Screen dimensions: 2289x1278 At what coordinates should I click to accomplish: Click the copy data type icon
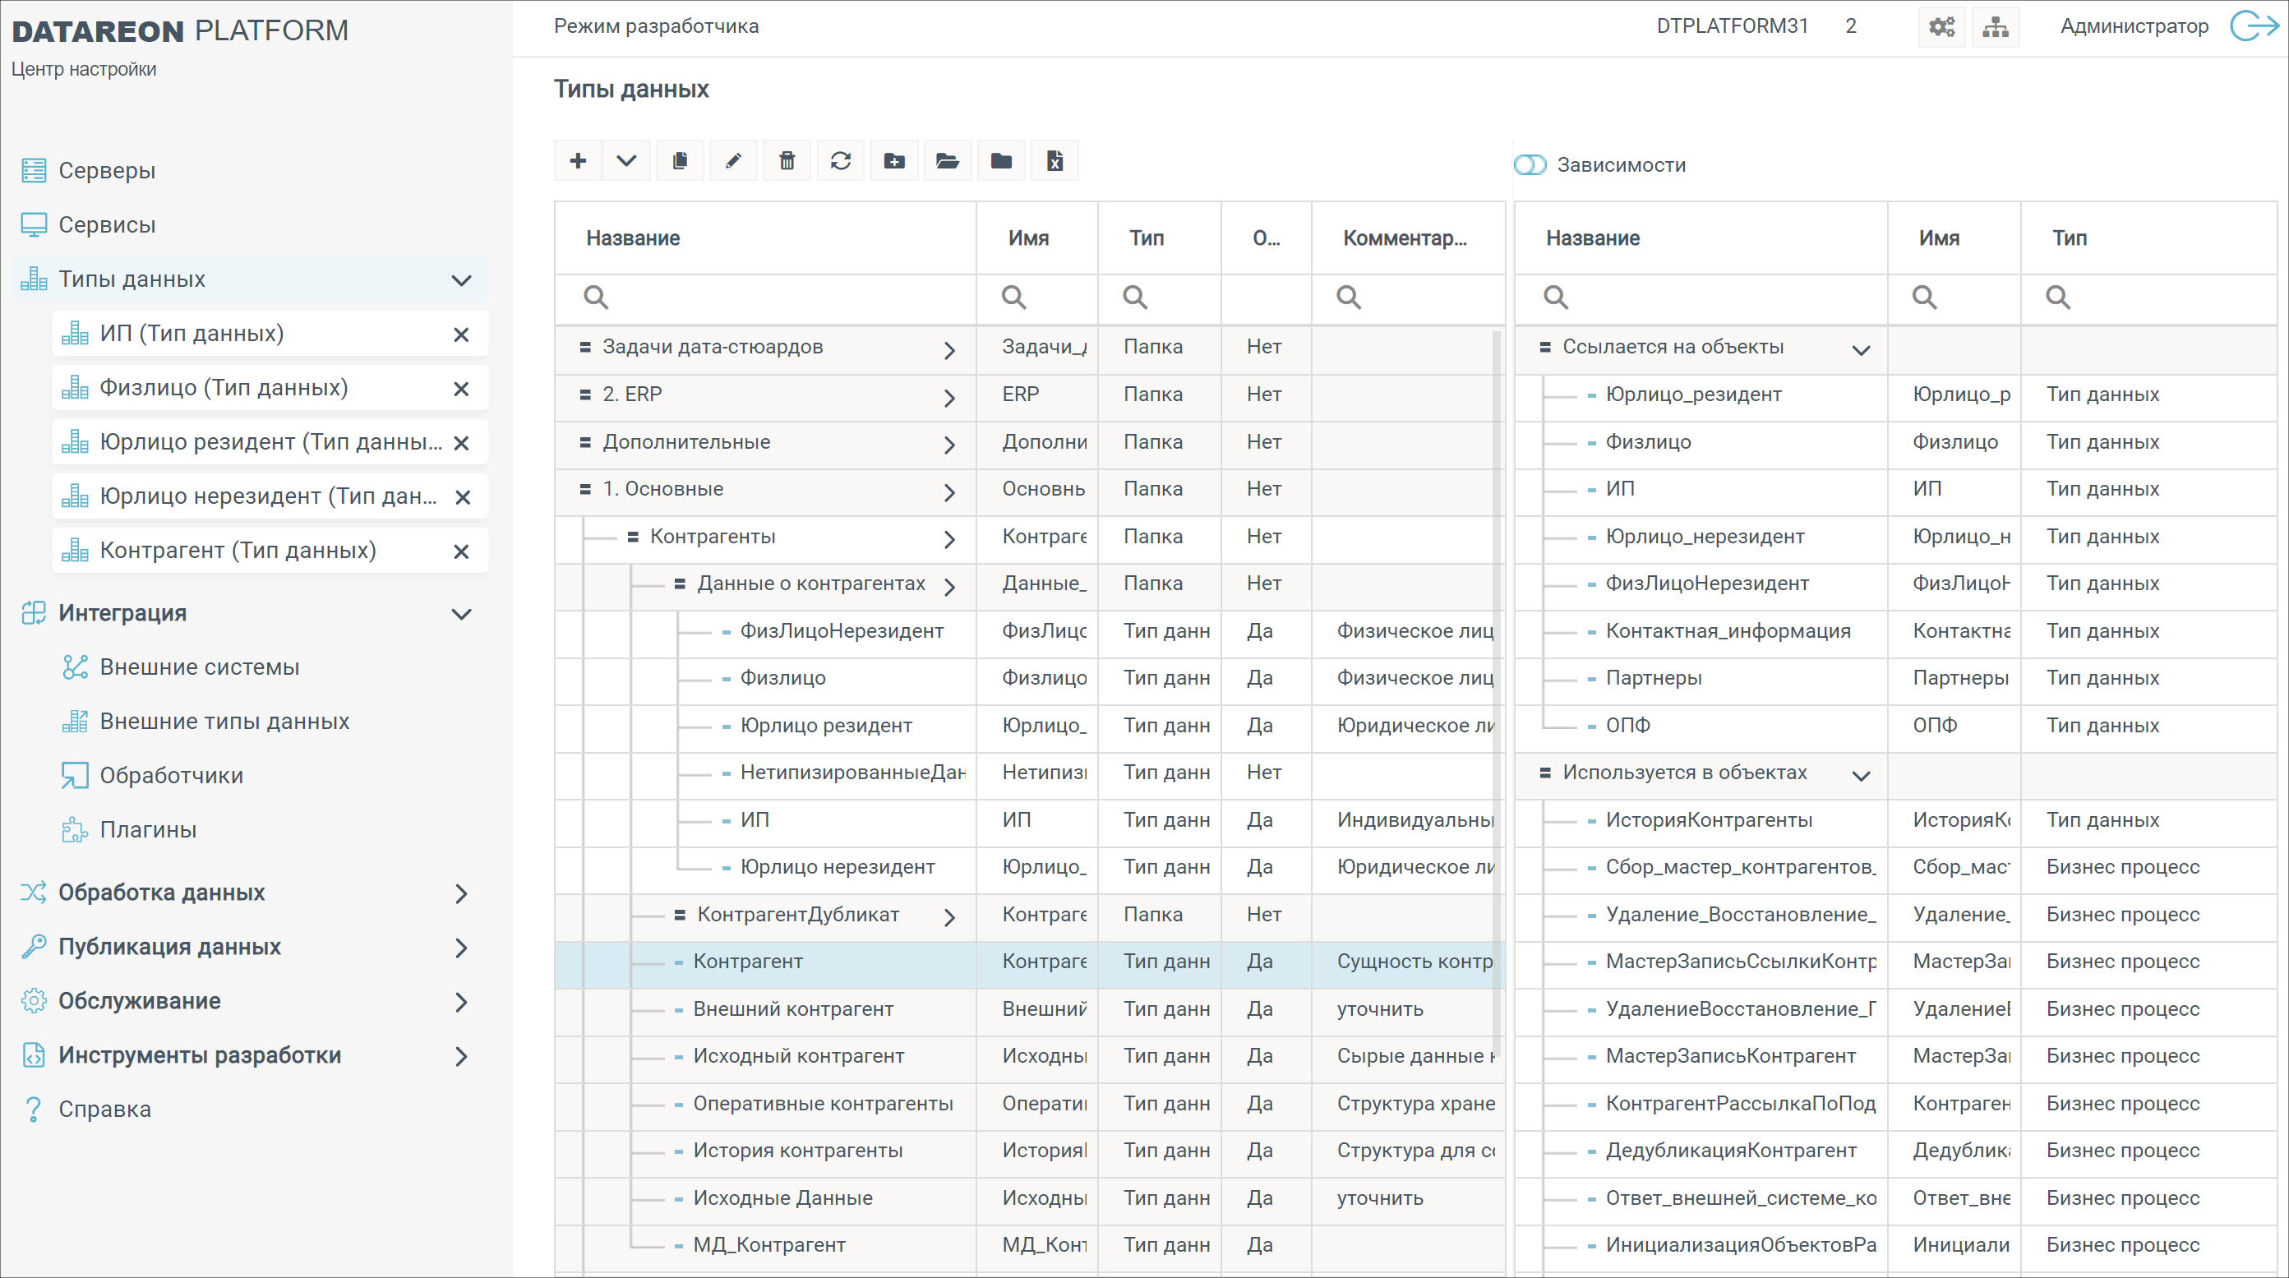click(680, 161)
